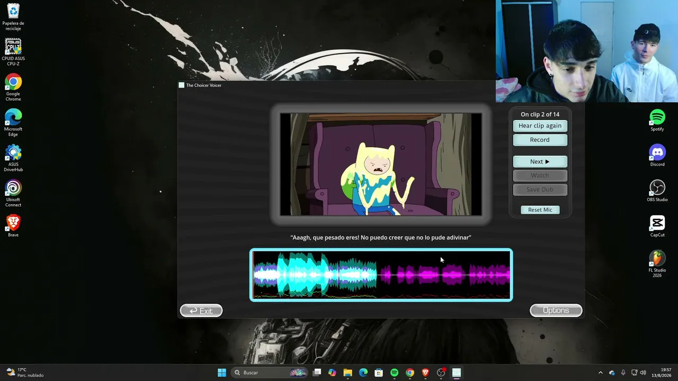Image resolution: width=678 pixels, height=381 pixels.
Task: Click the Save Dub button
Action: coord(540,189)
